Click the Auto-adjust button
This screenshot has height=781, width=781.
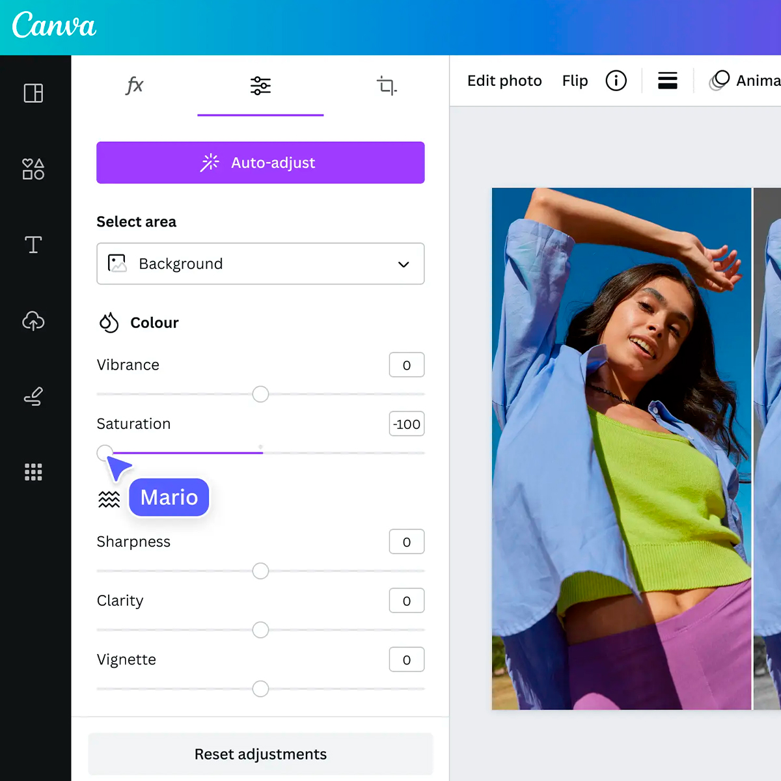click(260, 163)
